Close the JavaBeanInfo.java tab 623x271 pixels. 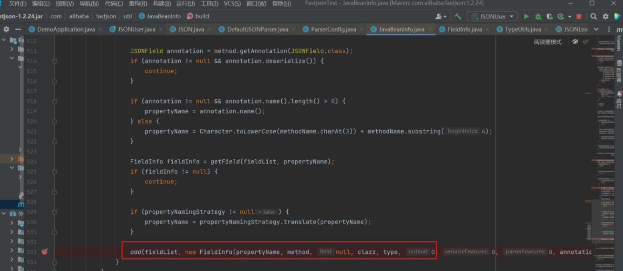pyautogui.click(x=430, y=29)
